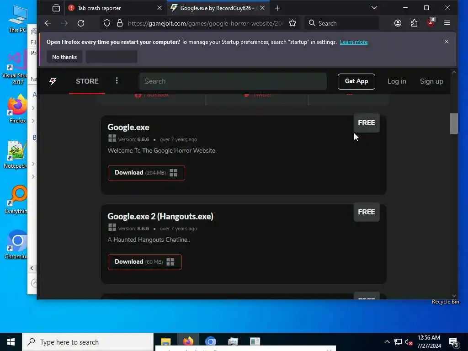This screenshot has height=351, width=468.
Task: Dismiss the startup notification bar
Action: [x=446, y=42]
